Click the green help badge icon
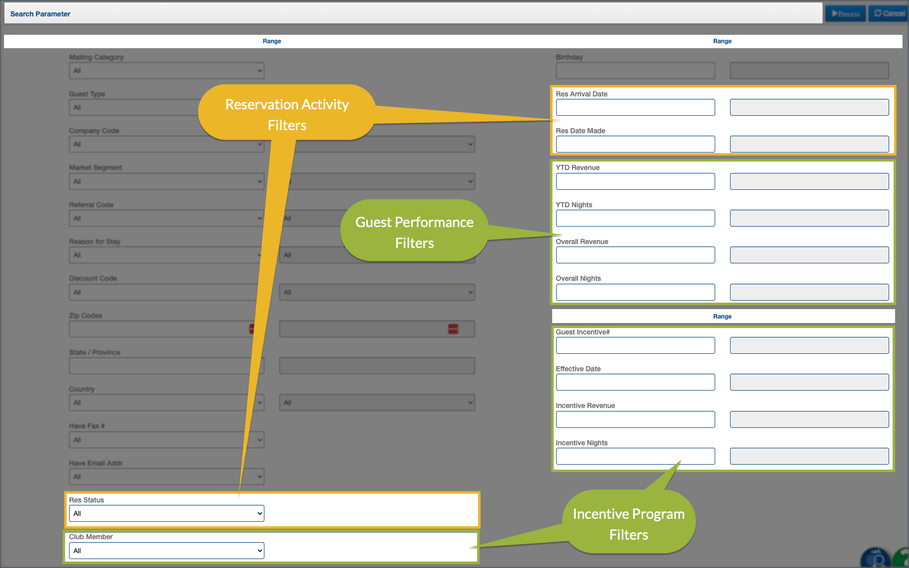 [902, 559]
